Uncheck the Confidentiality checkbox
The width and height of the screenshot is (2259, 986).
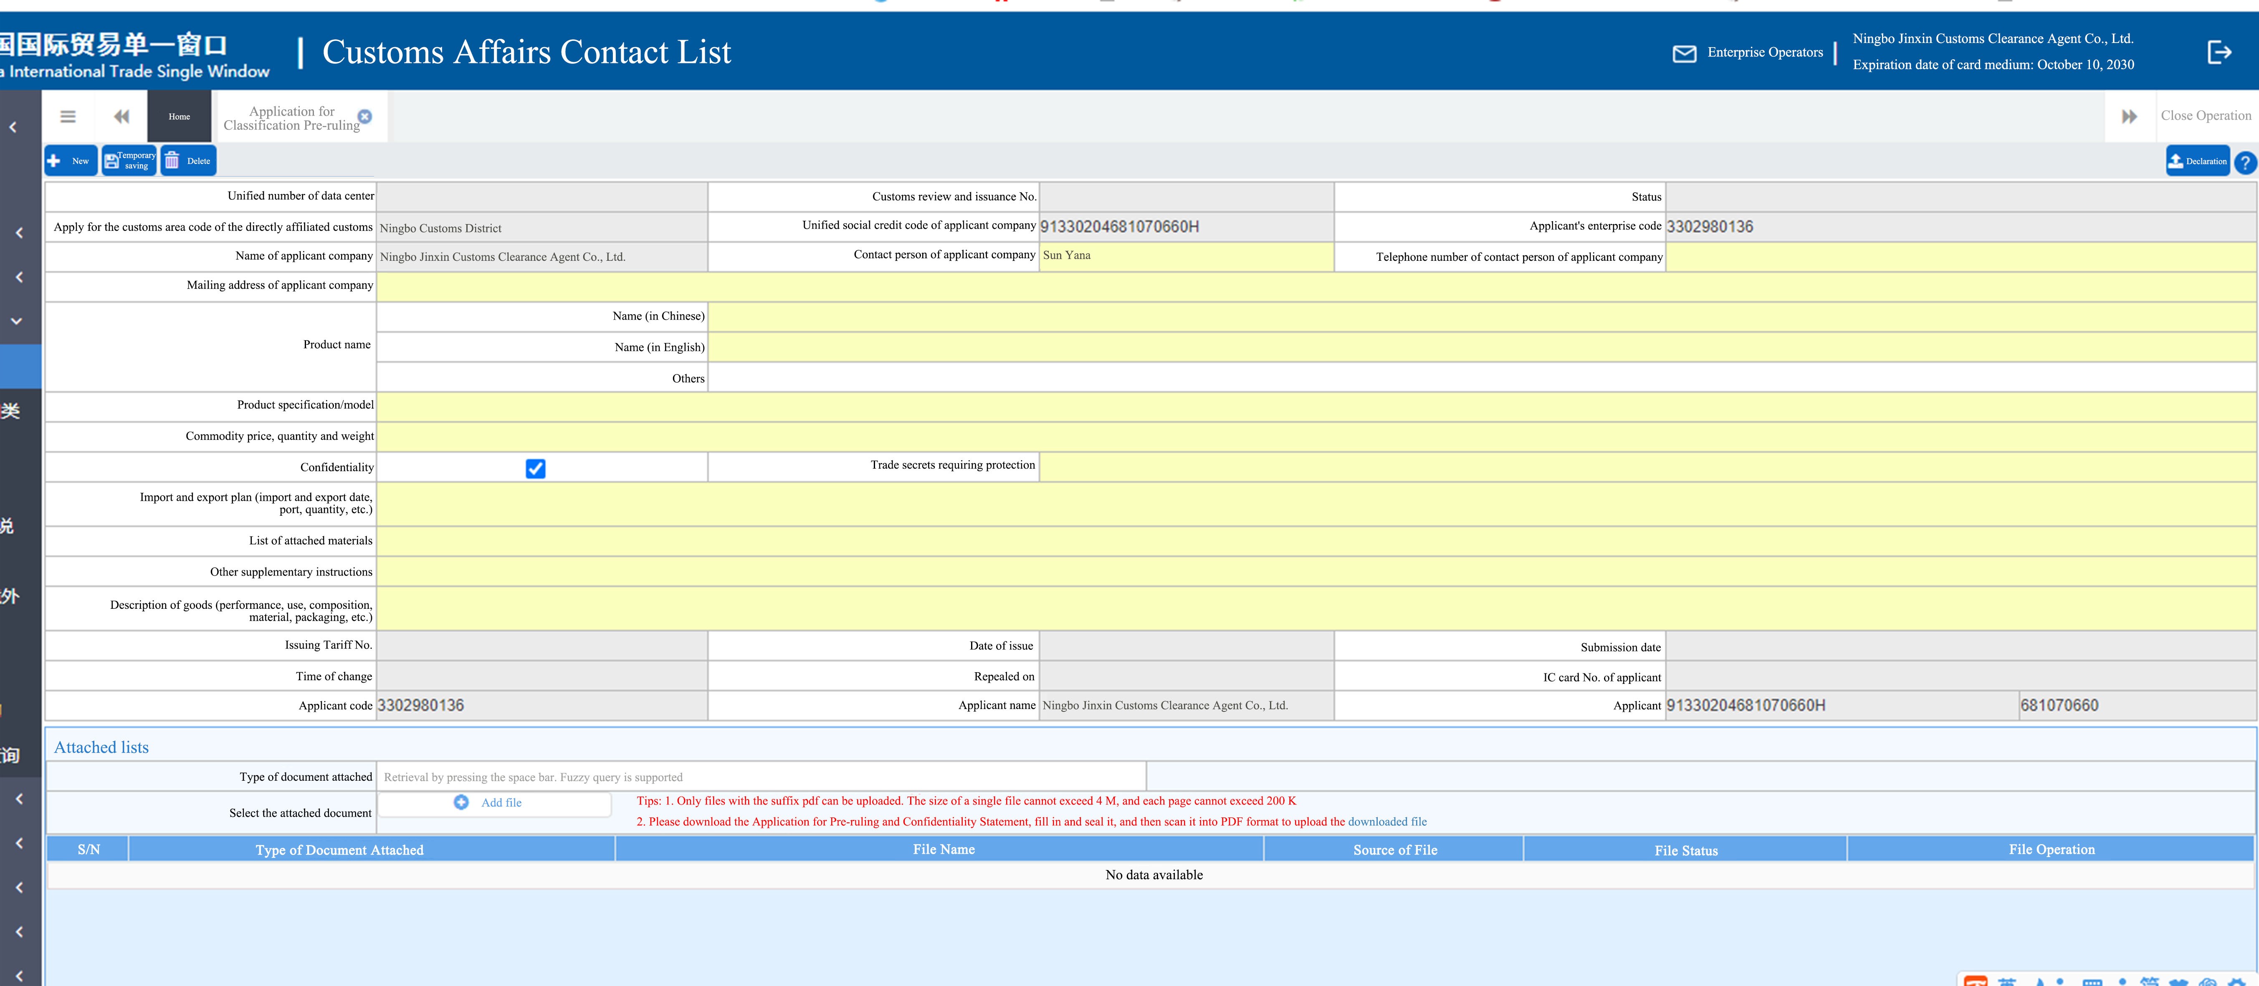pyautogui.click(x=535, y=469)
